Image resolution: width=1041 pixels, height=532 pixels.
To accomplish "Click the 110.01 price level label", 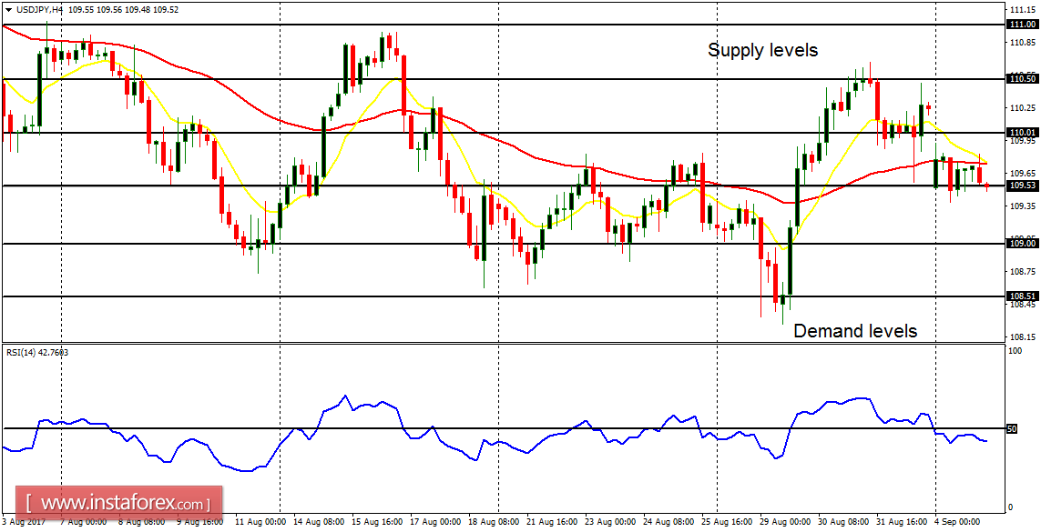I will pyautogui.click(x=1021, y=133).
